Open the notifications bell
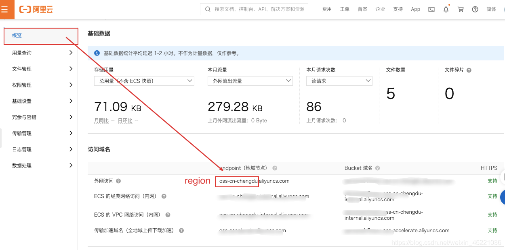505x250 pixels. 446,9
